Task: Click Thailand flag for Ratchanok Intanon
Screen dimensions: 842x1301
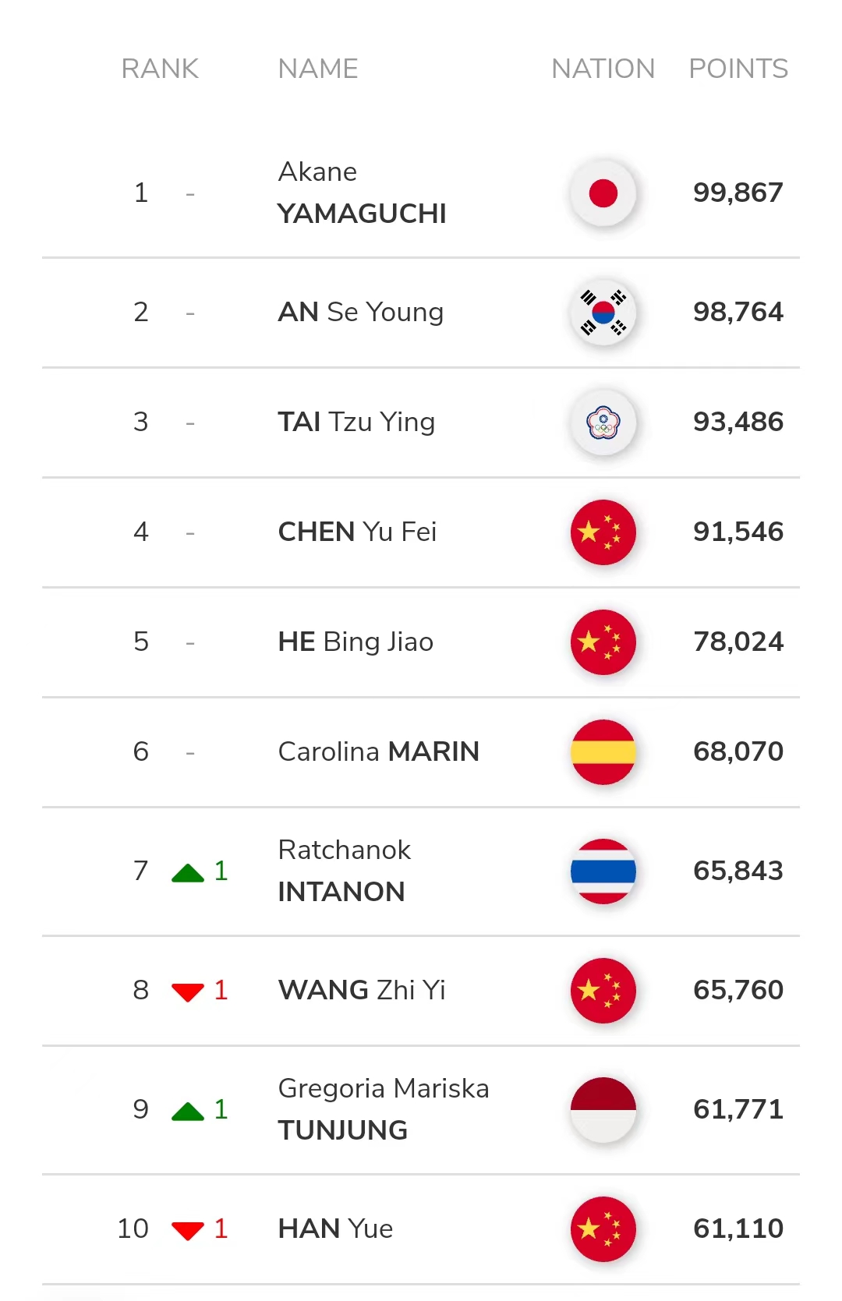Action: point(603,871)
